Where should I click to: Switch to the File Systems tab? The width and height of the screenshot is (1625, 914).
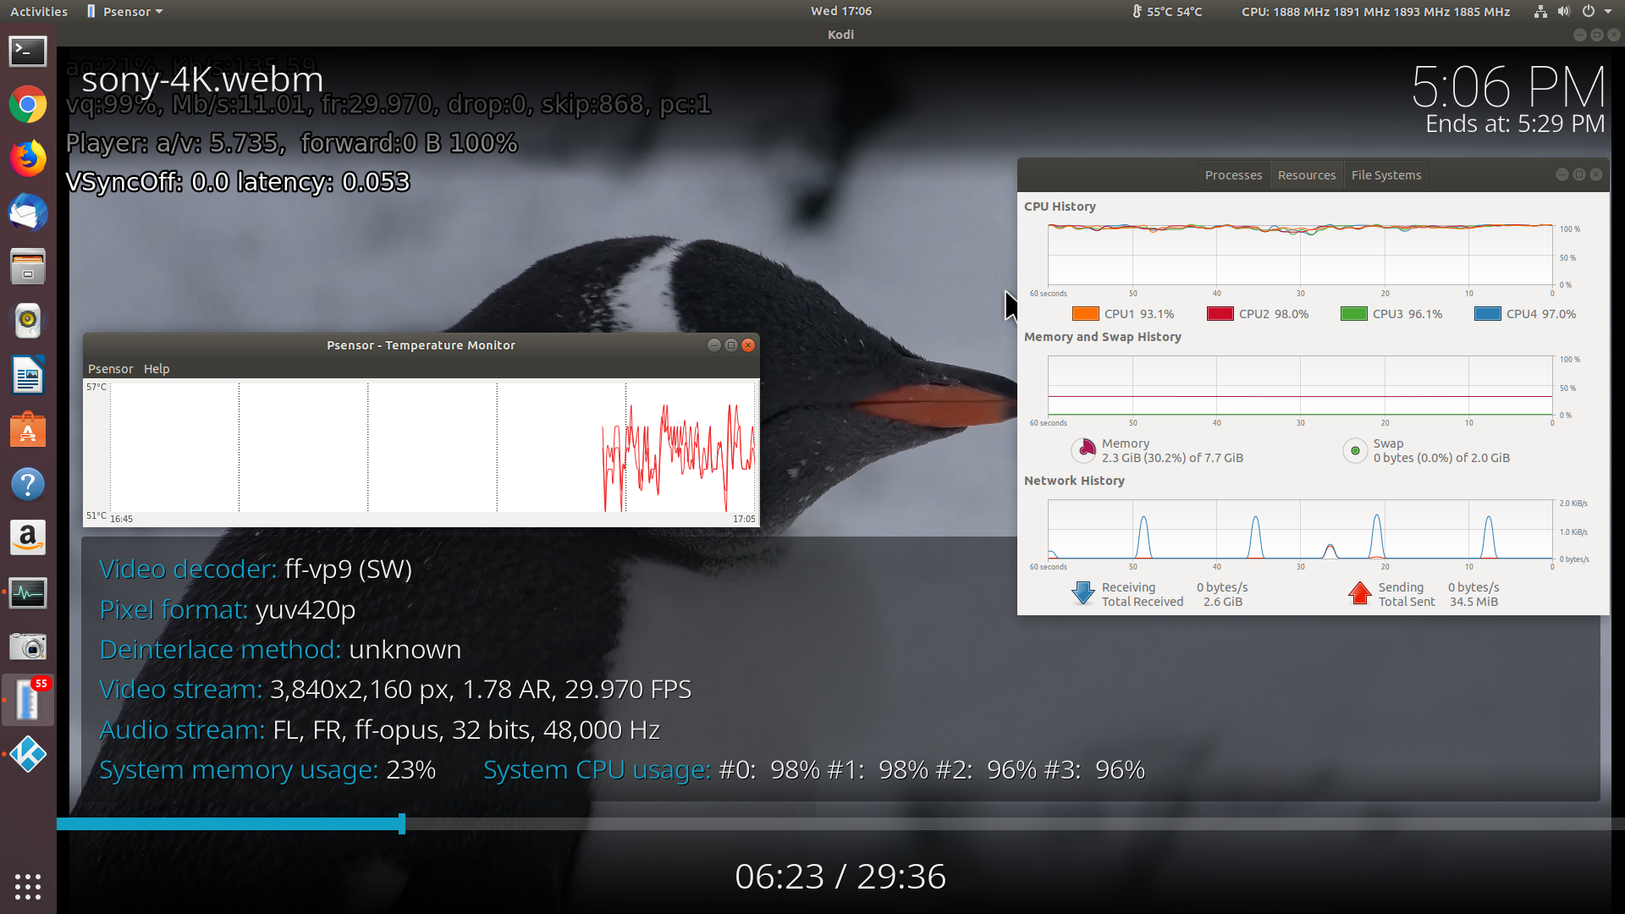click(1386, 175)
